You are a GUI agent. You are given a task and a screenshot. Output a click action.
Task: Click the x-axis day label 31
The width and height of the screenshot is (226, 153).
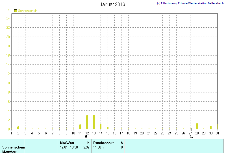[217, 133]
